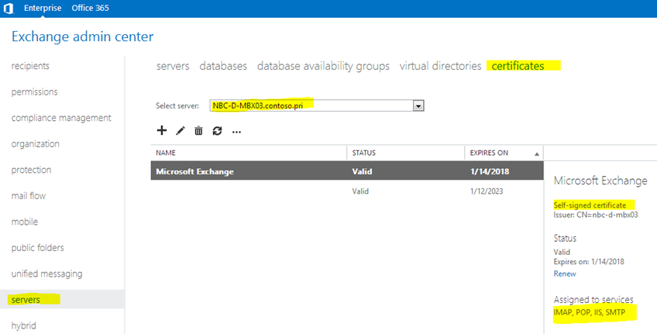Click Status heading in details pane
The width and height of the screenshot is (657, 334).
pos(565,239)
